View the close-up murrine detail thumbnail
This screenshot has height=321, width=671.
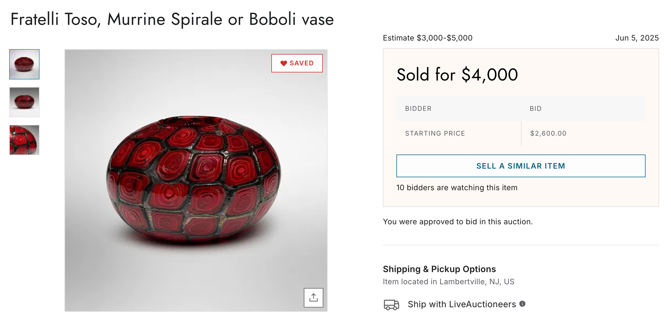pos(24,140)
